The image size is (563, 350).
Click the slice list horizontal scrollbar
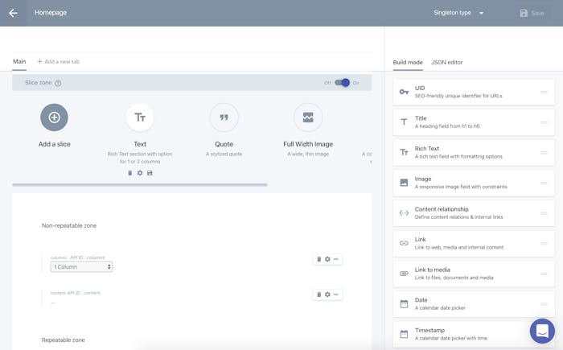coord(140,185)
